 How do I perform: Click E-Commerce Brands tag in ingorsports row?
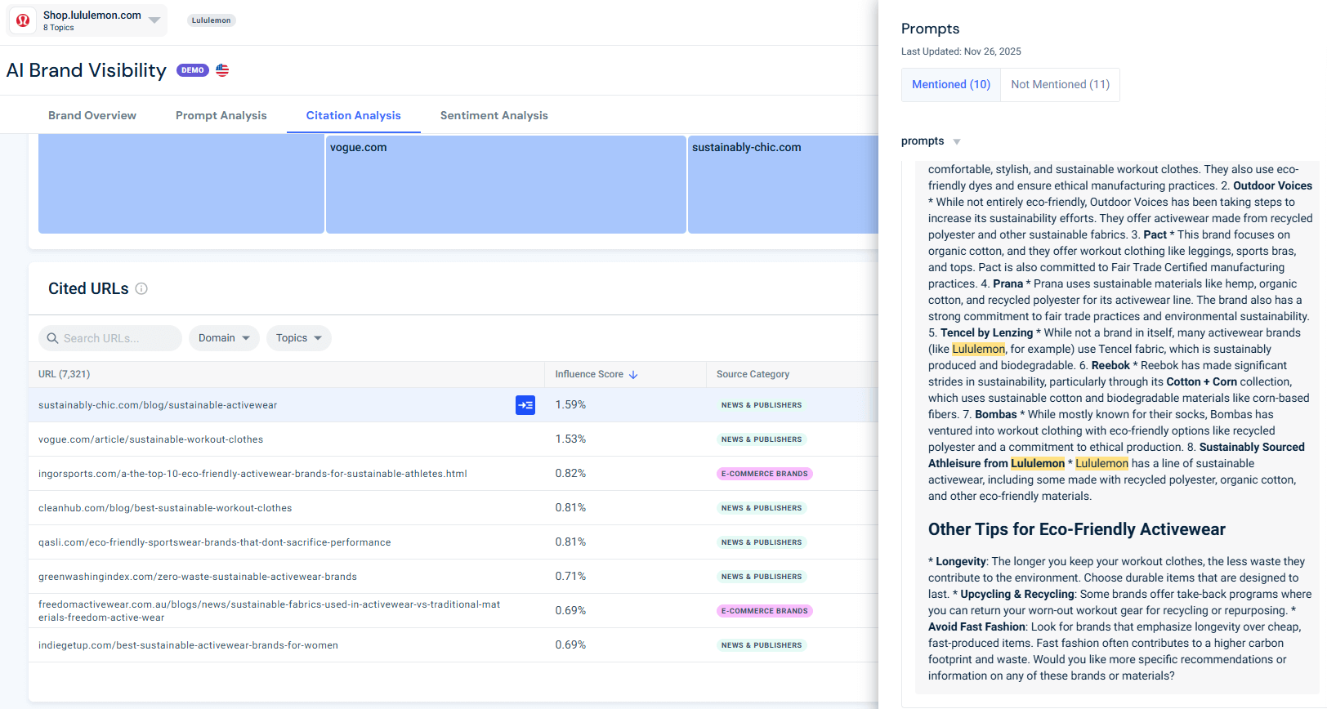tap(764, 474)
